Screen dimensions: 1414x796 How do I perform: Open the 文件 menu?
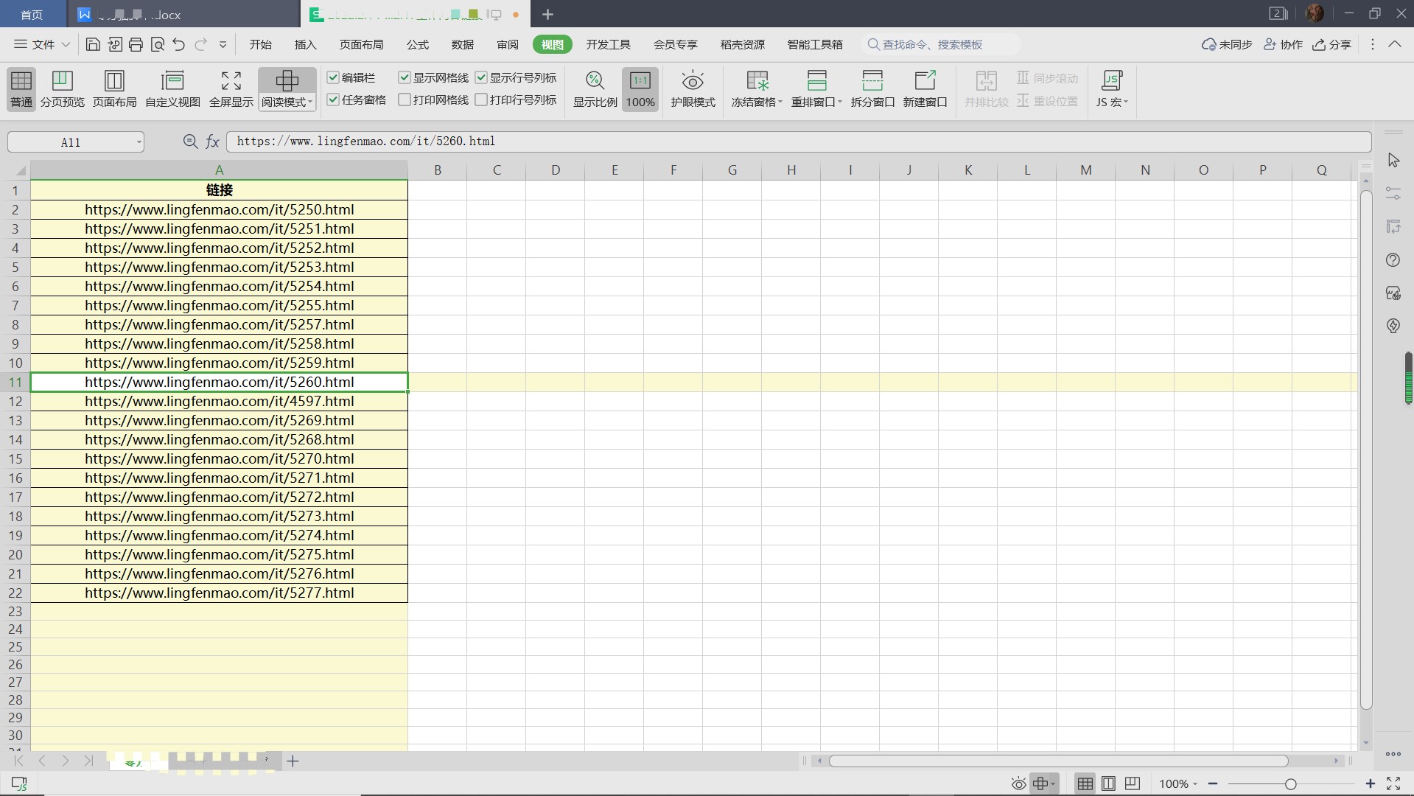42,45
